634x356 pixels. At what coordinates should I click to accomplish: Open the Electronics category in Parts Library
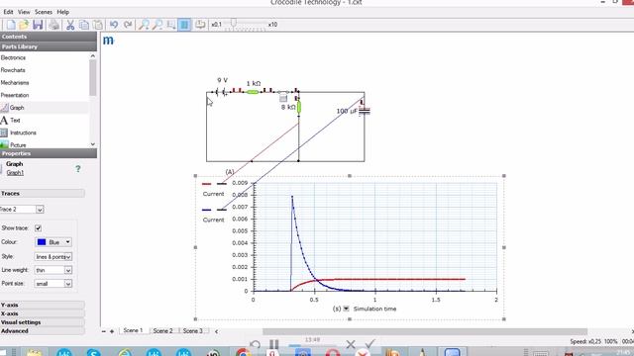pos(13,57)
